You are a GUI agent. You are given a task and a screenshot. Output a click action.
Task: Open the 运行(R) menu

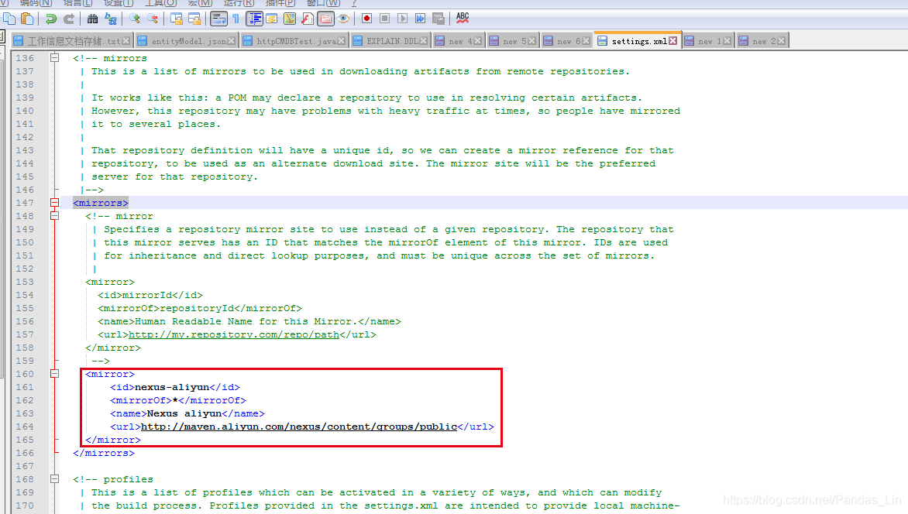pos(239,3)
